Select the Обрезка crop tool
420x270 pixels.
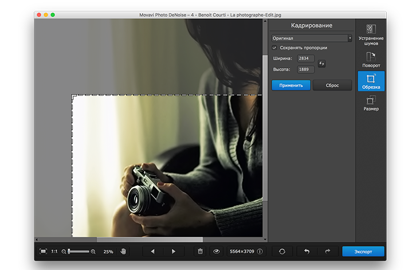[x=371, y=81]
